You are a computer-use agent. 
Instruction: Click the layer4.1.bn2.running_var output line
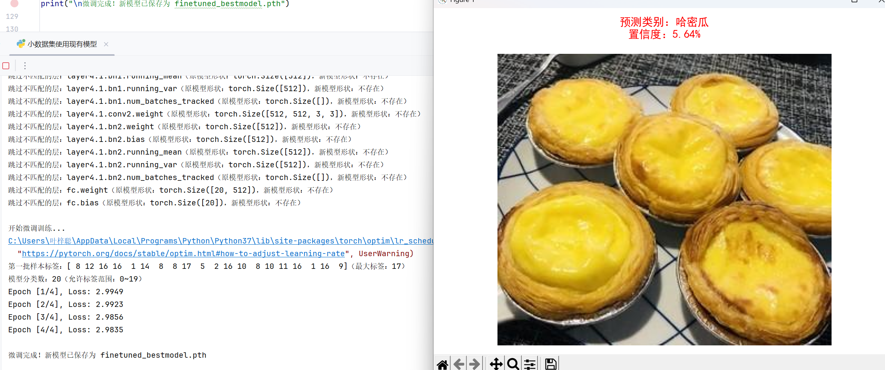point(196,165)
